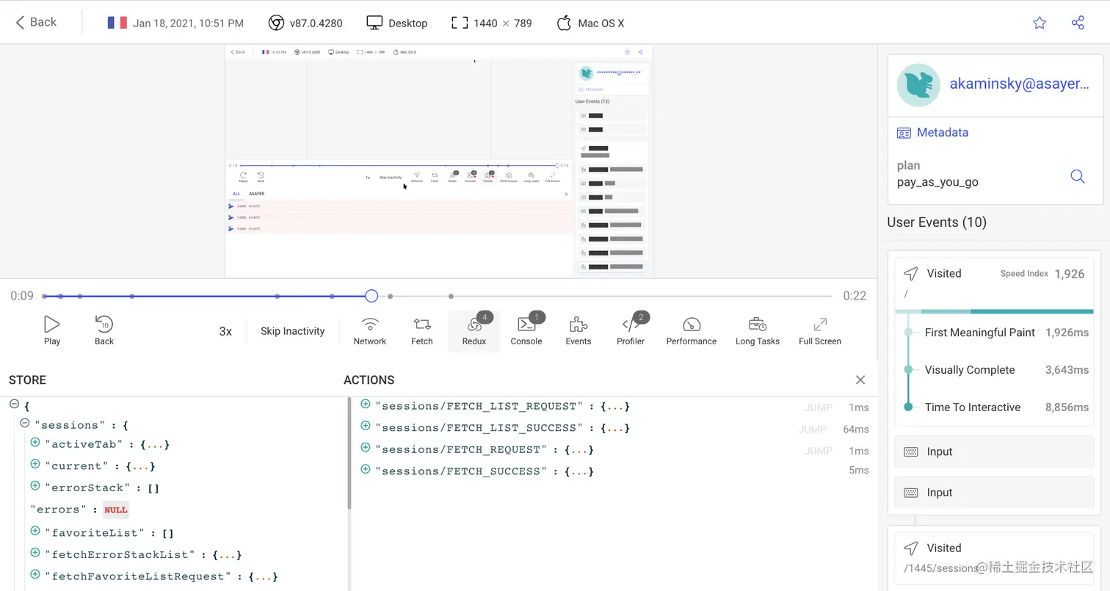Collapse the "sessions" store node
This screenshot has height=591, width=1110.
(24, 424)
